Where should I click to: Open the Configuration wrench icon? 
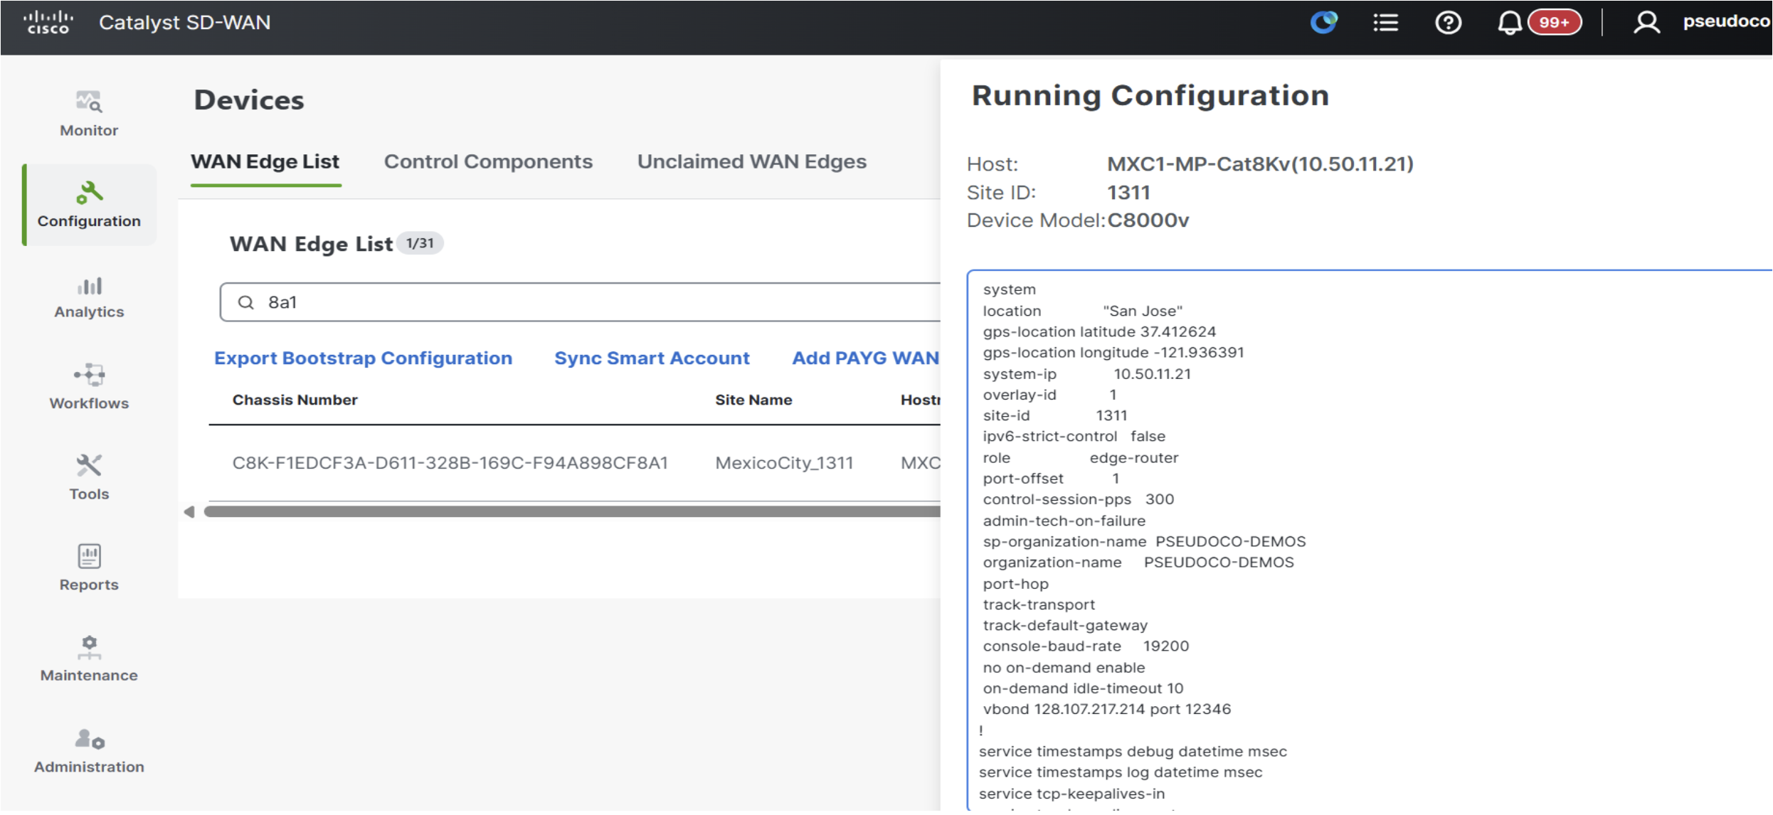click(x=90, y=192)
